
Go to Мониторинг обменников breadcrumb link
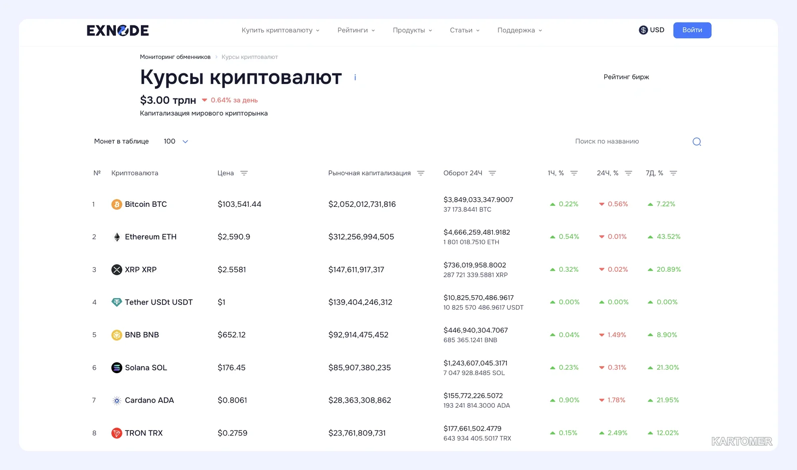175,57
